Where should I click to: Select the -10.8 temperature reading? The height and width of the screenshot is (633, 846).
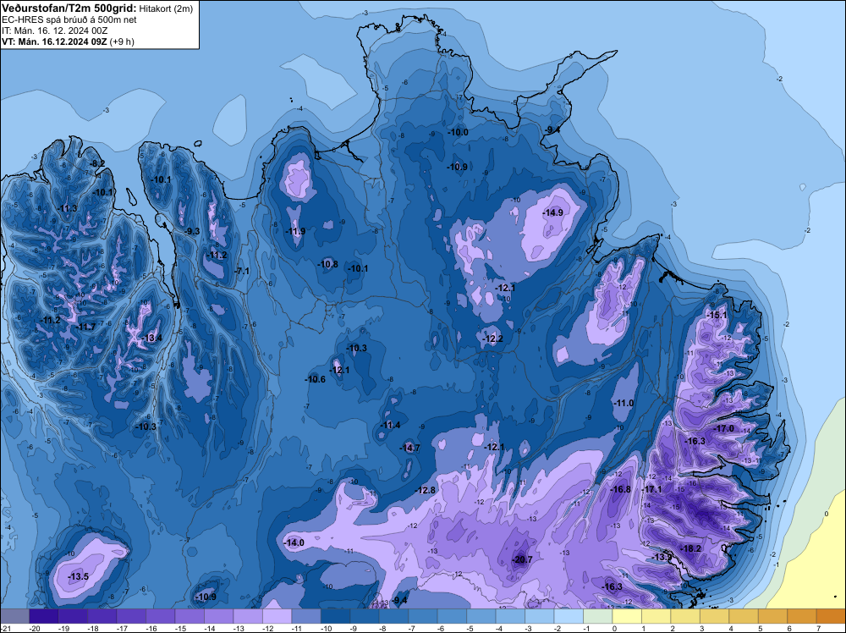(328, 264)
